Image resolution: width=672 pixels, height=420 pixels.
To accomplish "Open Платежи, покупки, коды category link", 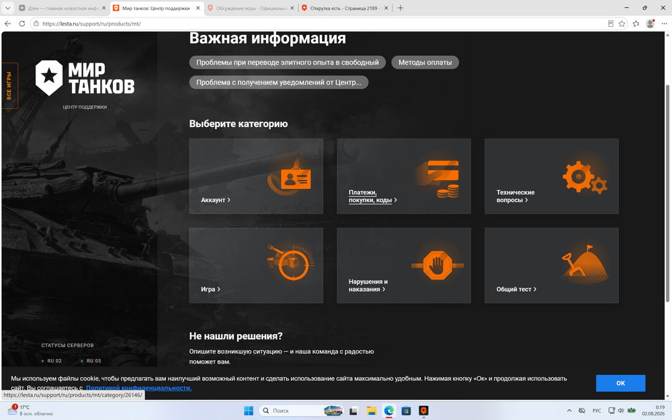I will pos(372,196).
